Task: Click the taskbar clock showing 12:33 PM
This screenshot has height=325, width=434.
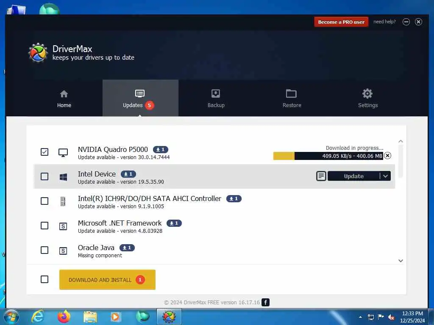Action: click(412, 314)
